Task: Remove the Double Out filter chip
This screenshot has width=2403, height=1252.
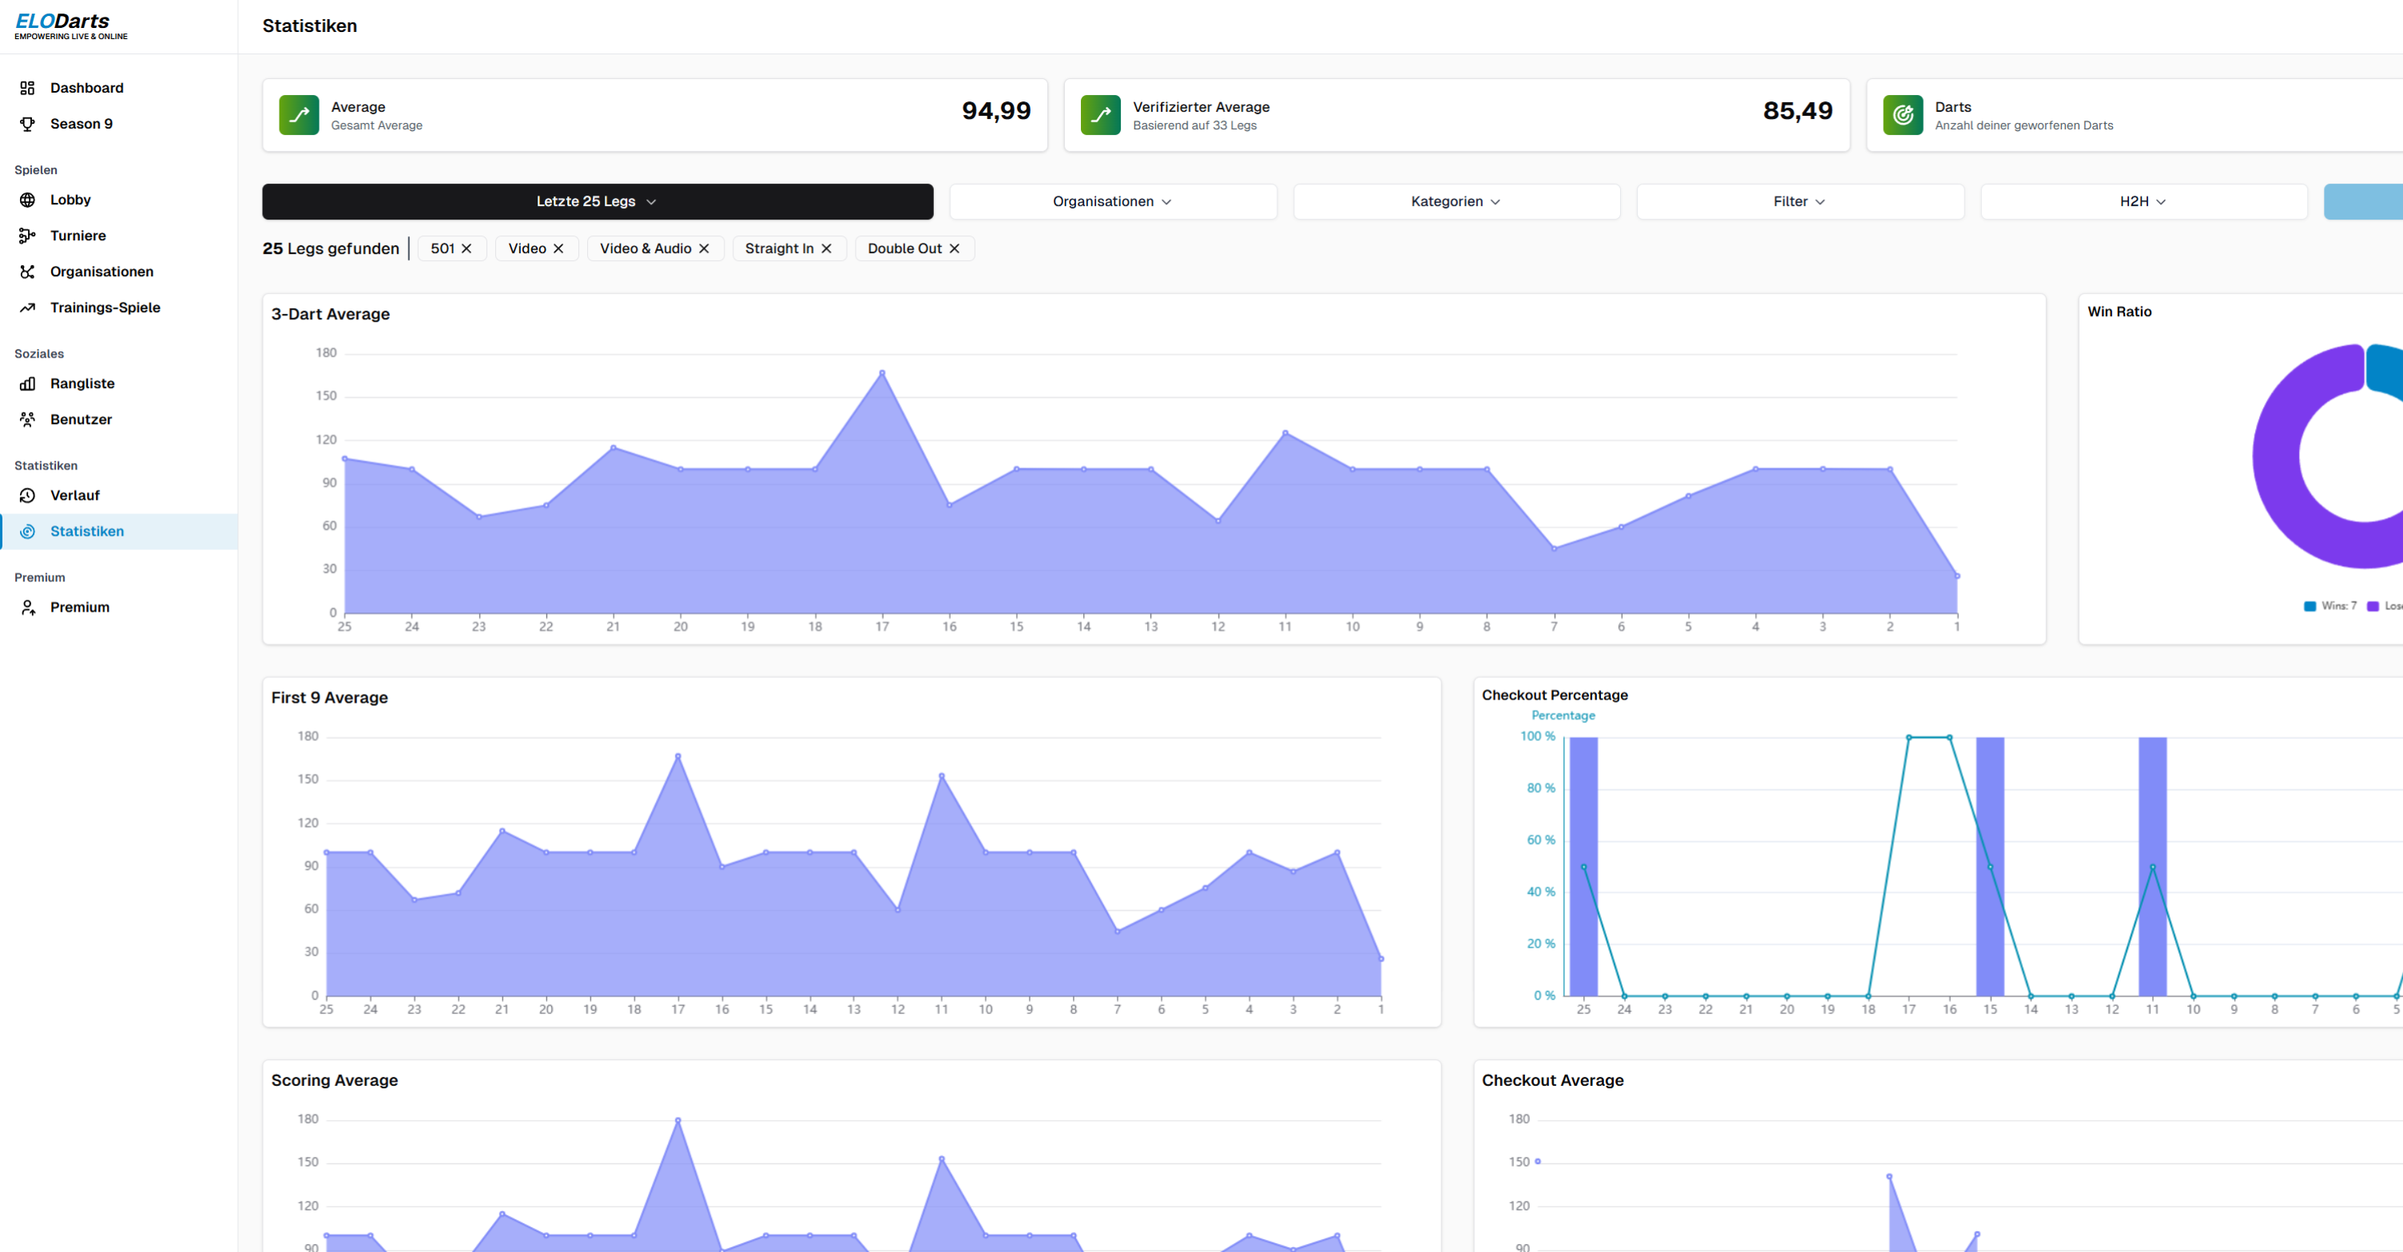Action: (955, 248)
